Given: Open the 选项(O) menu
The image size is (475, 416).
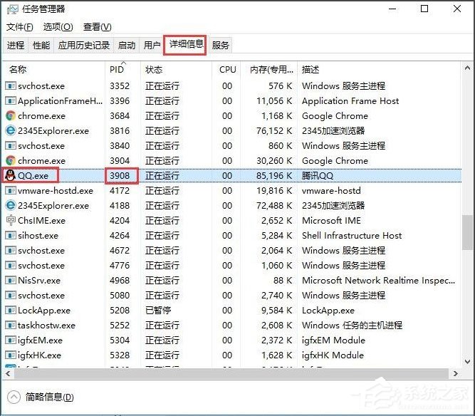Looking at the screenshot, I should pyautogui.click(x=58, y=27).
